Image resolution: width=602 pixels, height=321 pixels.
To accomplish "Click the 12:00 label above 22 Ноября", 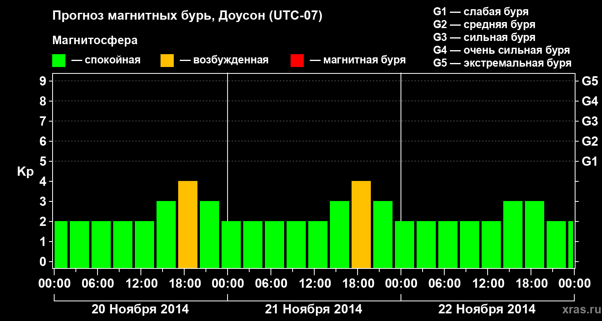I will coord(488,284).
